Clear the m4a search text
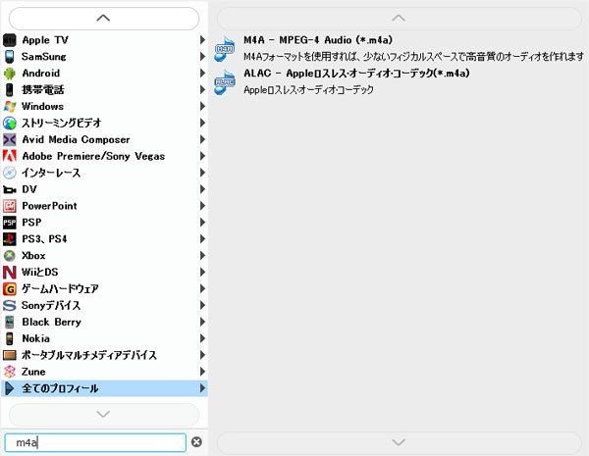Screen dimensions: 589x456 196,442
